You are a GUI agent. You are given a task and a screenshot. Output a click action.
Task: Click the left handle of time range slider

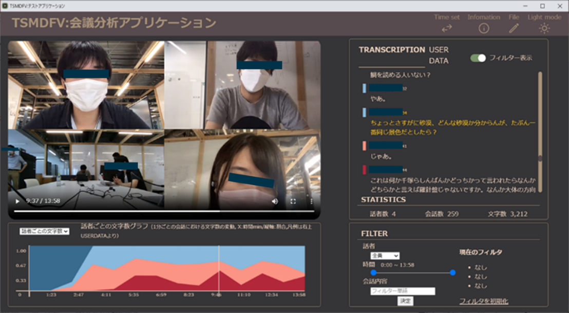[373, 272]
